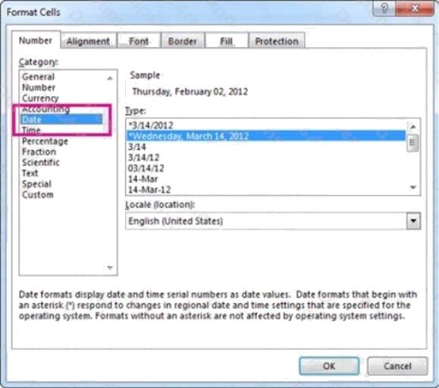Select the Fill tab

pyautogui.click(x=226, y=42)
